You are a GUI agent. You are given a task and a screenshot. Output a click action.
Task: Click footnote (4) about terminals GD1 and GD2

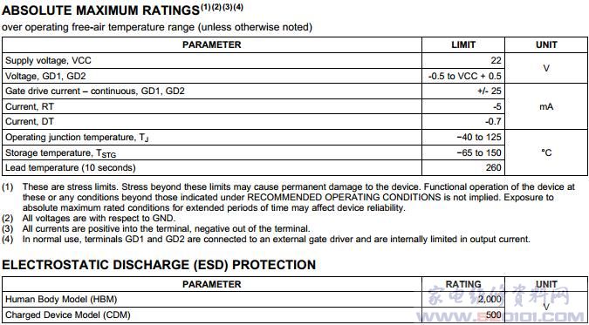[266, 239]
